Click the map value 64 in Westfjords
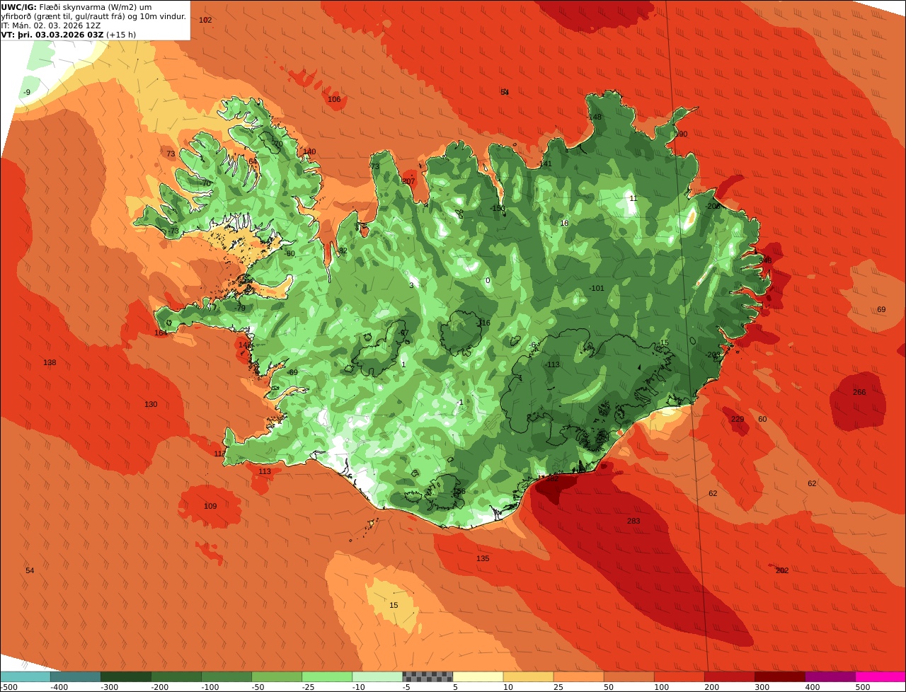Screen dimensions: 906x692 (x=253, y=161)
